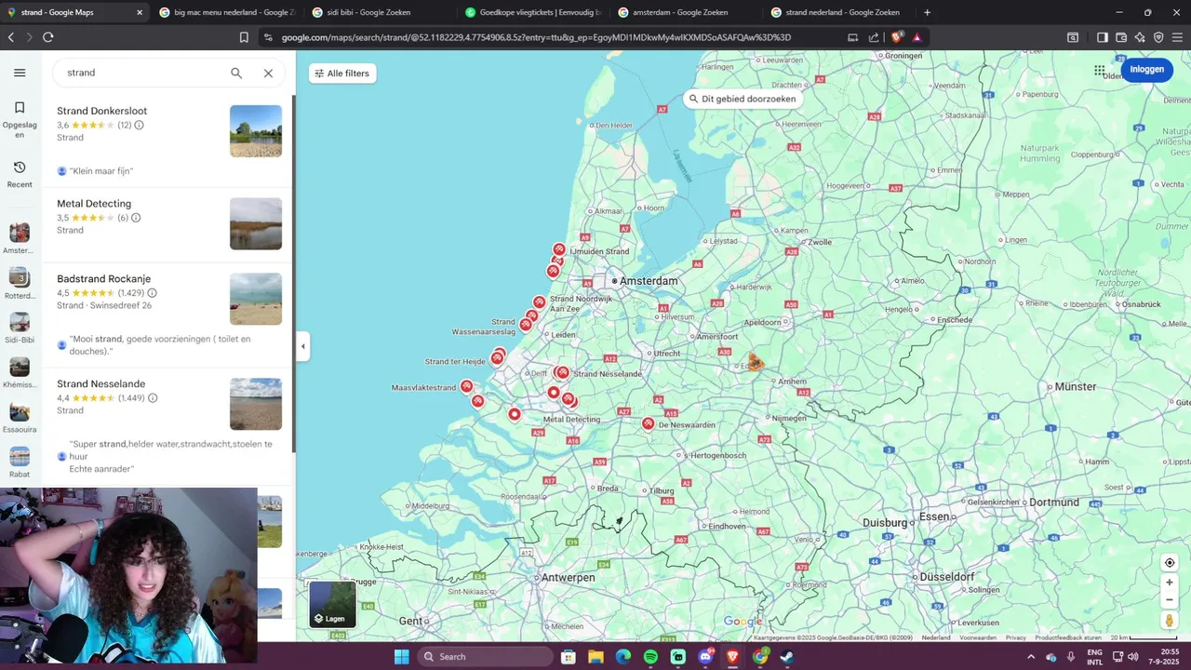Open the Essaouira recent item in sidebar
This screenshot has height=670, width=1191.
(x=20, y=417)
